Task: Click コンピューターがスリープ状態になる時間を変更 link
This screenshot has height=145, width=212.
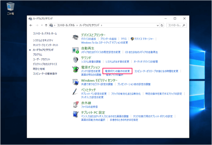Action: coord(156,71)
